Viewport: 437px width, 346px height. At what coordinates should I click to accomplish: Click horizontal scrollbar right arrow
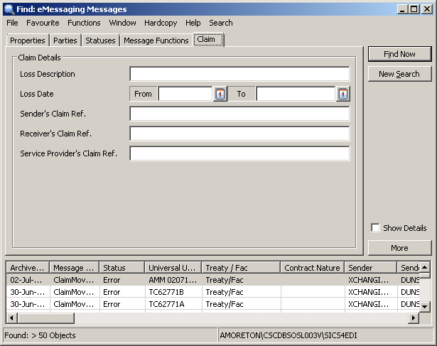pos(414,318)
